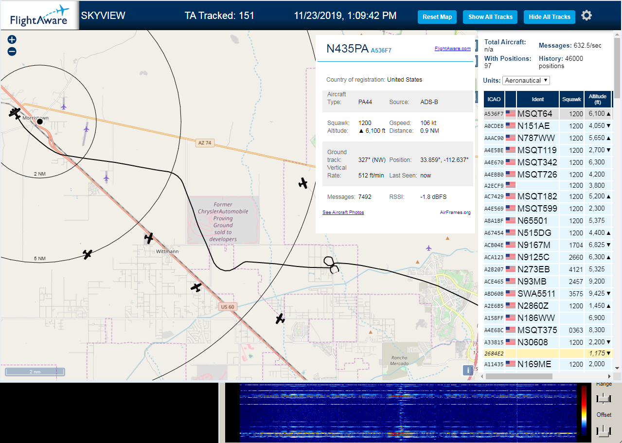
Task: Open the map info 'i' button
Action: tap(468, 370)
